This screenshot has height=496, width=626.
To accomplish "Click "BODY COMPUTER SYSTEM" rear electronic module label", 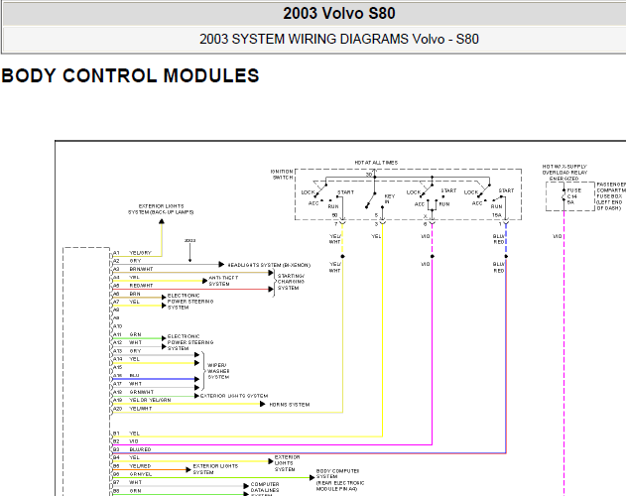I will pyautogui.click(x=340, y=480).
